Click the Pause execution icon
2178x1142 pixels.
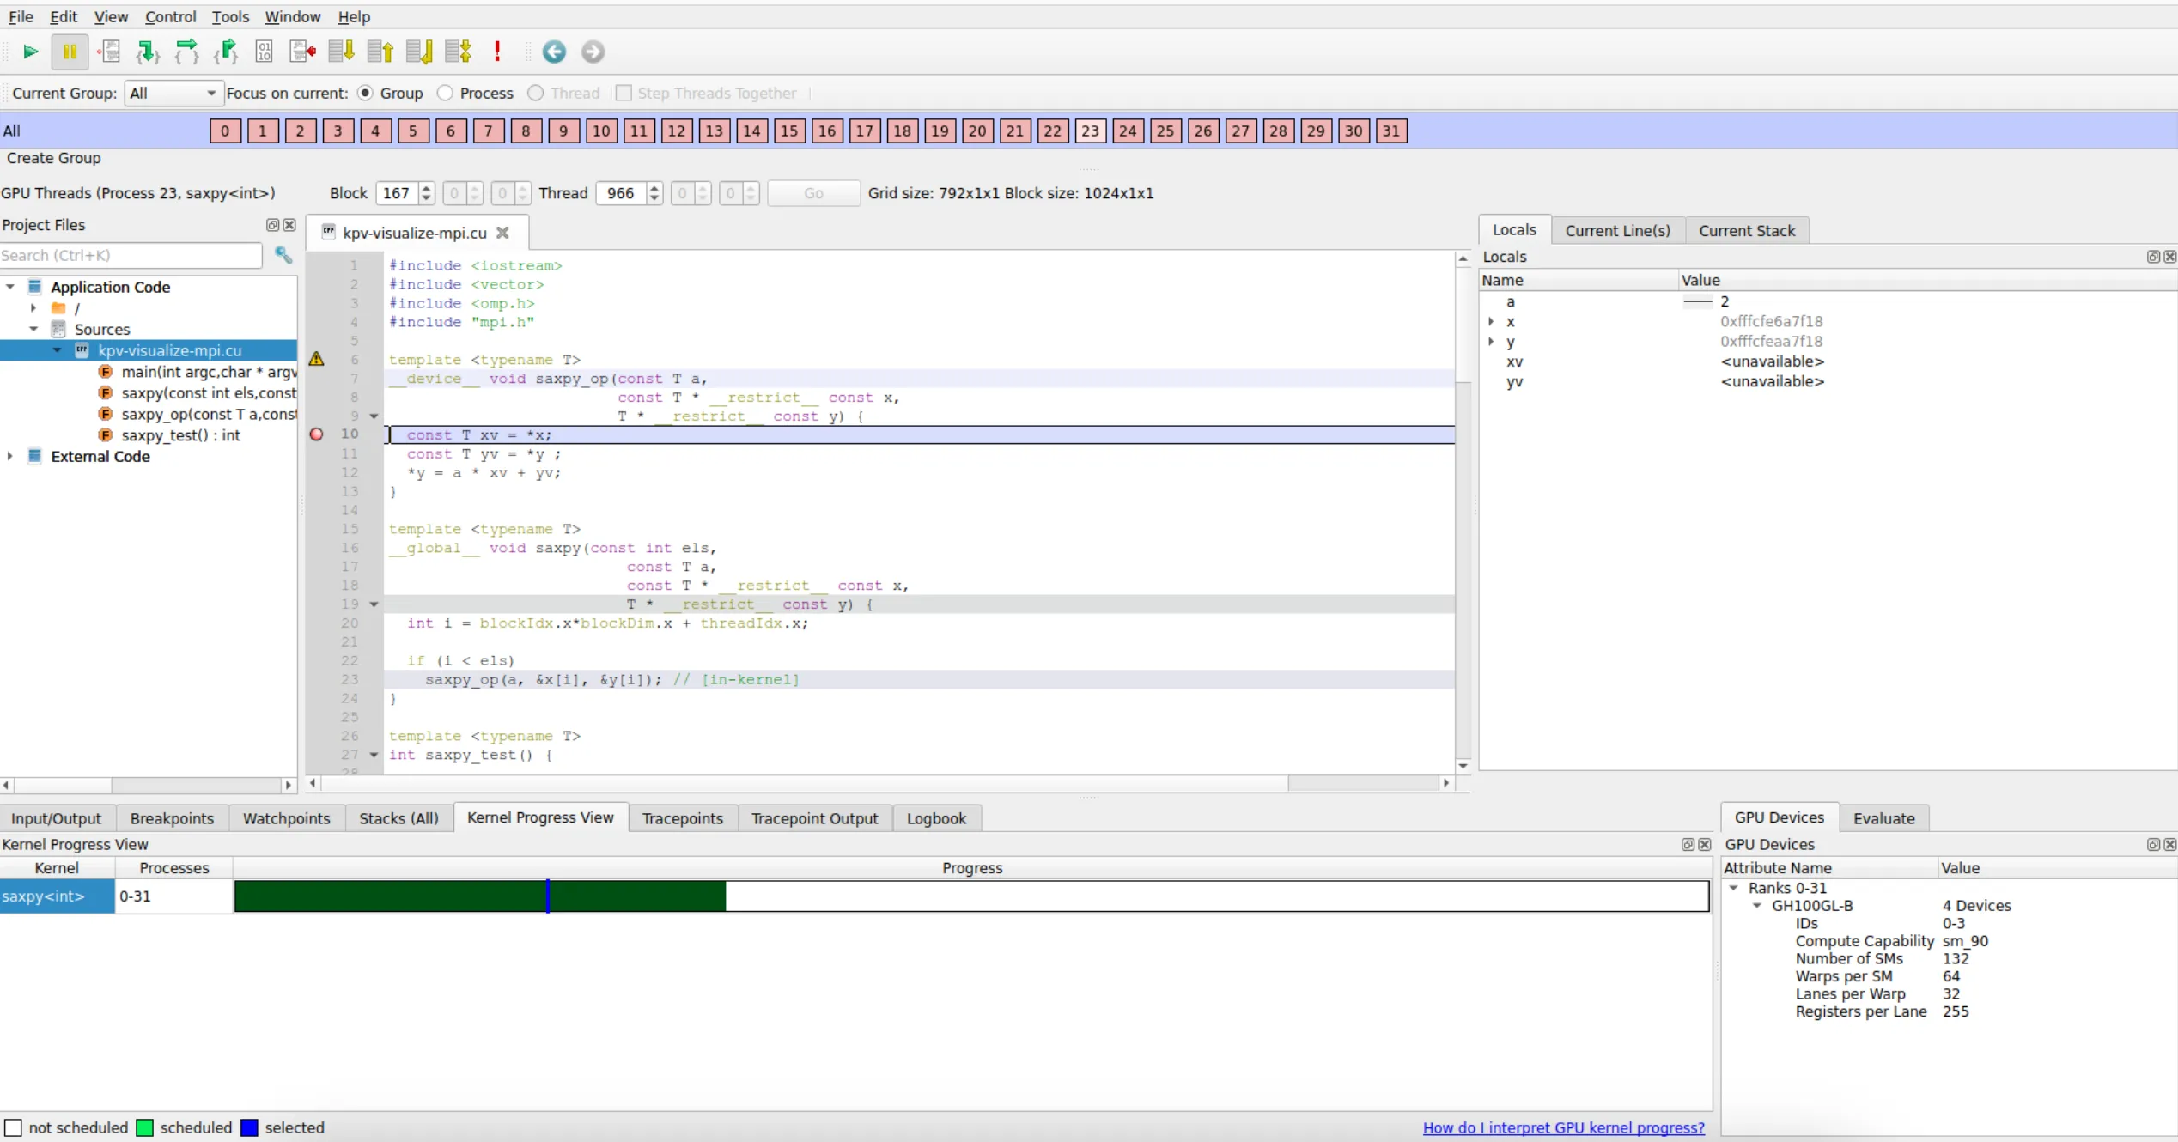point(68,52)
